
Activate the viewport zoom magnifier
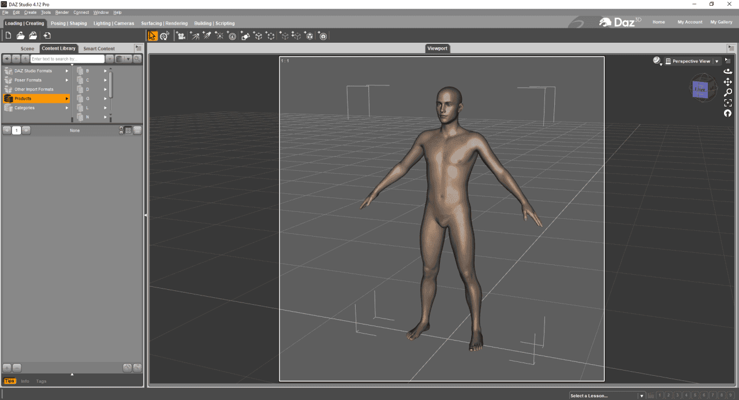(x=728, y=92)
